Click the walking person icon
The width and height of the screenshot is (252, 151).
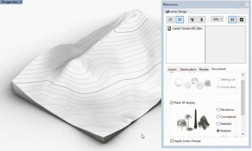point(202,20)
